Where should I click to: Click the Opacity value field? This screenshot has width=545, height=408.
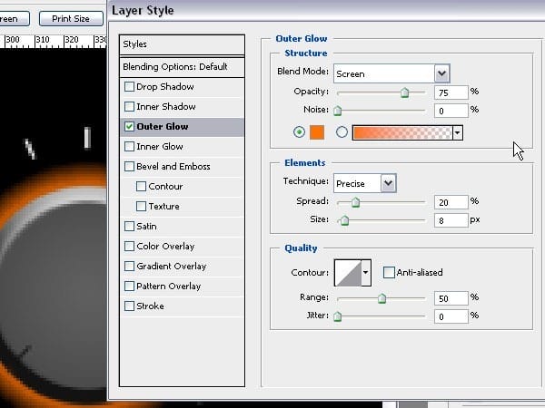point(451,92)
